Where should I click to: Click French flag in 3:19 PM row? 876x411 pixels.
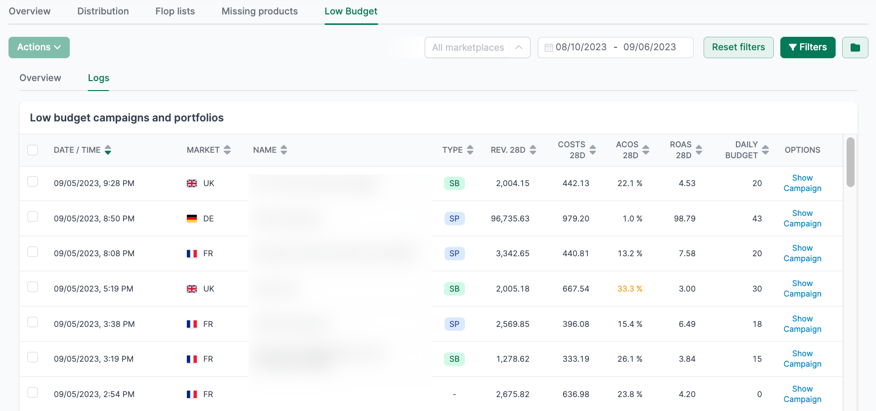pyautogui.click(x=192, y=359)
